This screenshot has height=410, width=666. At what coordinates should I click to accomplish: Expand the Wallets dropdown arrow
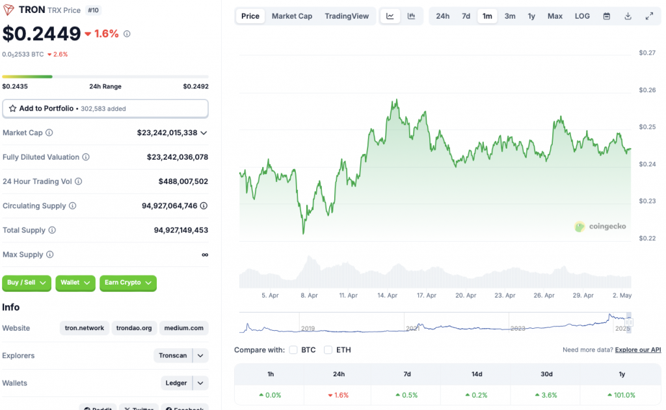[x=200, y=383]
